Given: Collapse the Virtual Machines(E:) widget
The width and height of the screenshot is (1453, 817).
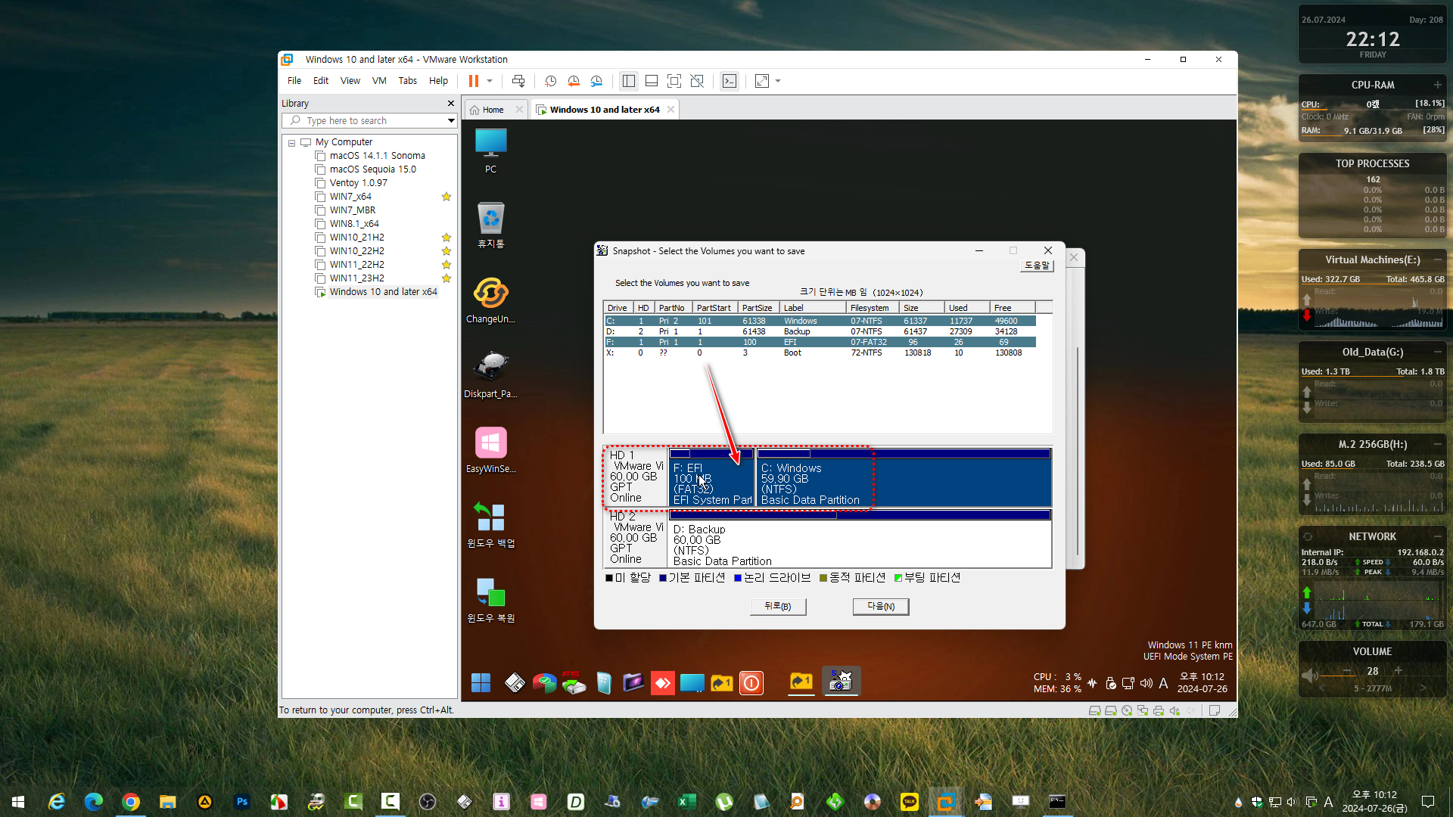Looking at the screenshot, I should pyautogui.click(x=1437, y=259).
